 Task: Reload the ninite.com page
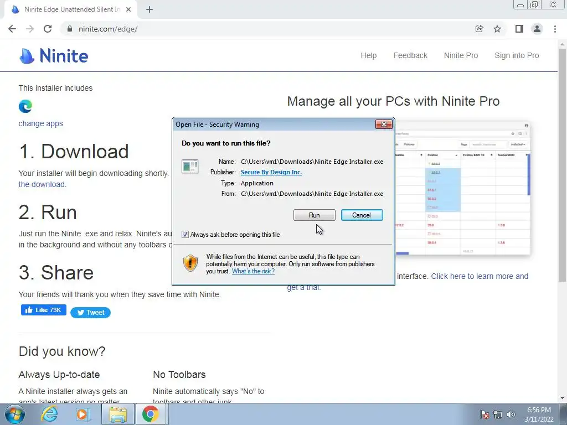click(48, 29)
